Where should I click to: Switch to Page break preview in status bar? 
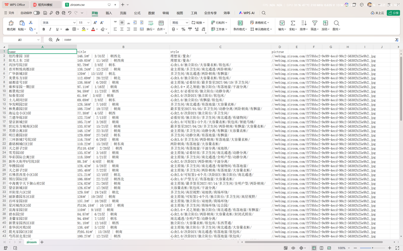point(329,248)
